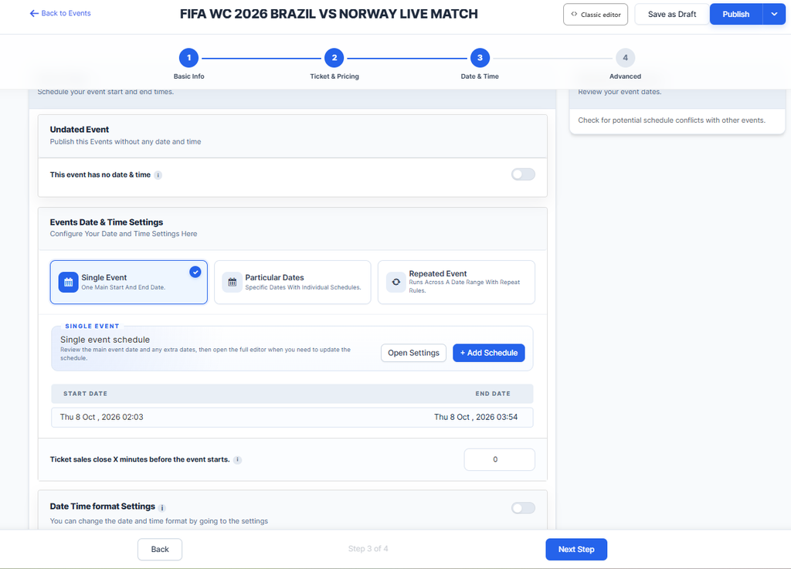This screenshot has height=569, width=791.
Task: Go to step 1 Basic Info
Action: click(x=188, y=58)
